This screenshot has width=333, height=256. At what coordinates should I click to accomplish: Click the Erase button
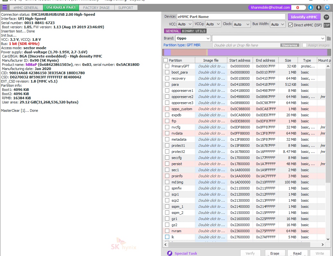pos(275,253)
